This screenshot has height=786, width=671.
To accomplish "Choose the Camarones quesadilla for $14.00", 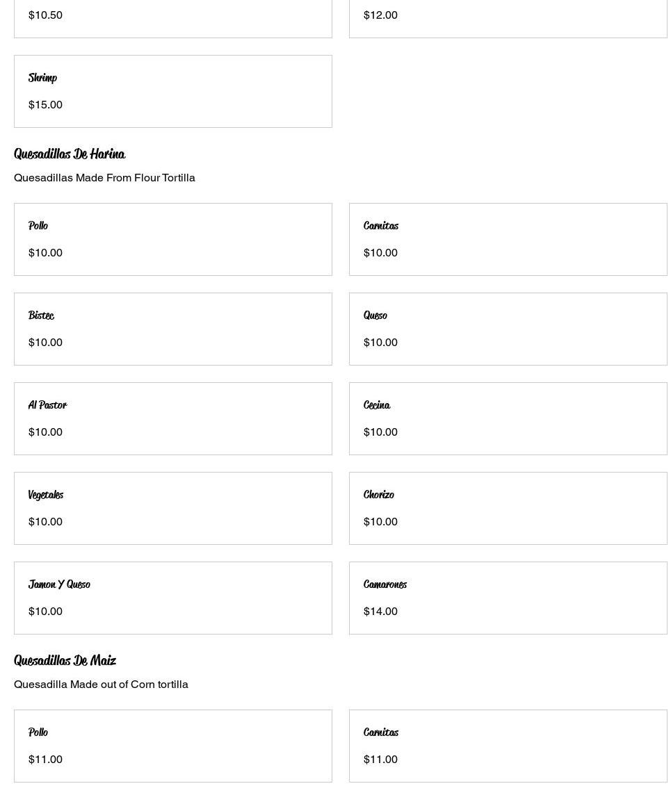I will click(x=508, y=598).
